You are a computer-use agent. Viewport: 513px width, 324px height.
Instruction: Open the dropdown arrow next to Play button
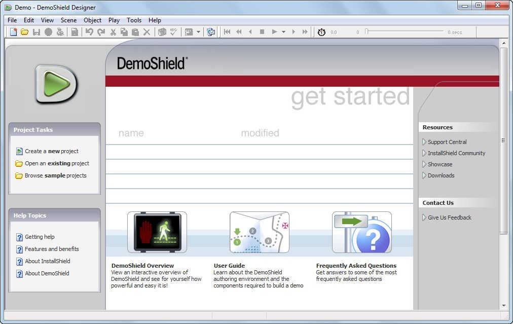[284, 32]
